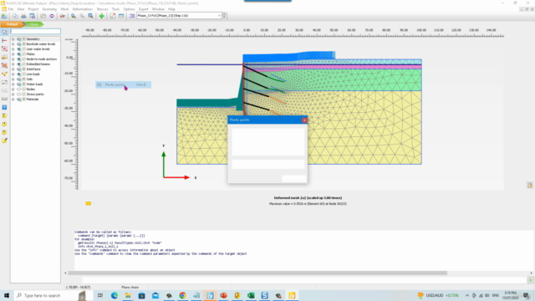Expand the Plates tree node
The image size is (535, 301).
click(x=13, y=54)
